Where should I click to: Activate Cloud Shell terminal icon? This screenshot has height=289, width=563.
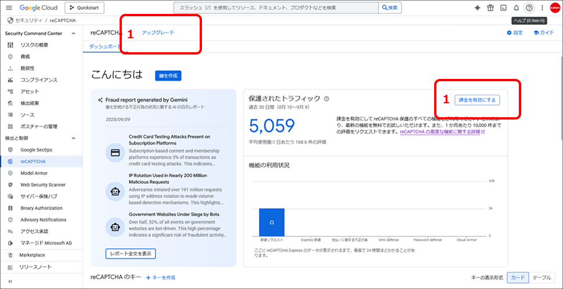(503, 8)
